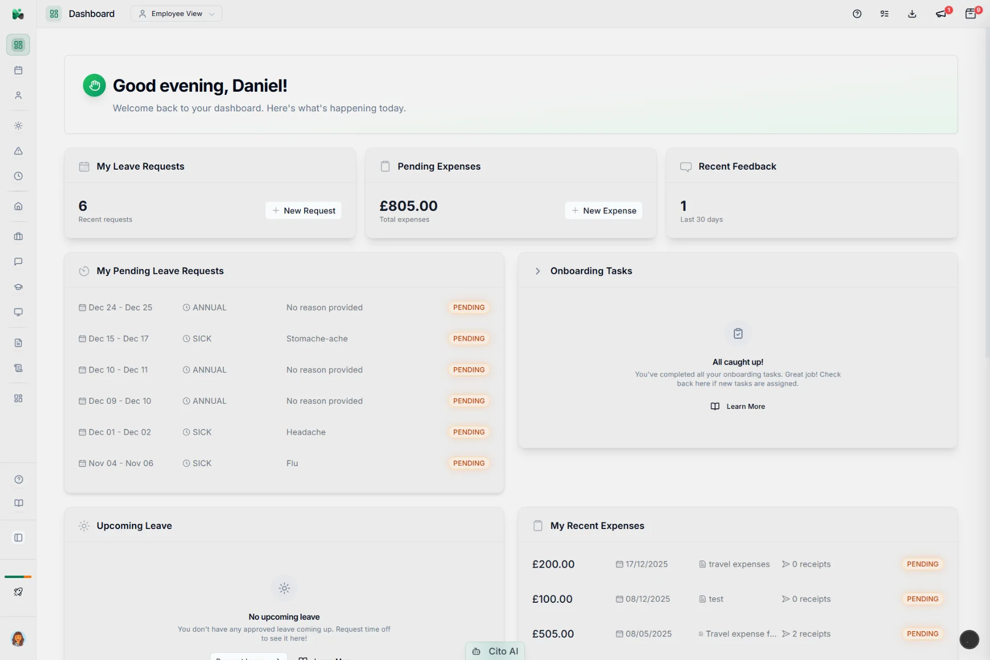This screenshot has width=990, height=660.
Task: Open the help question icon in lower sidebar
Action: [x=19, y=480]
